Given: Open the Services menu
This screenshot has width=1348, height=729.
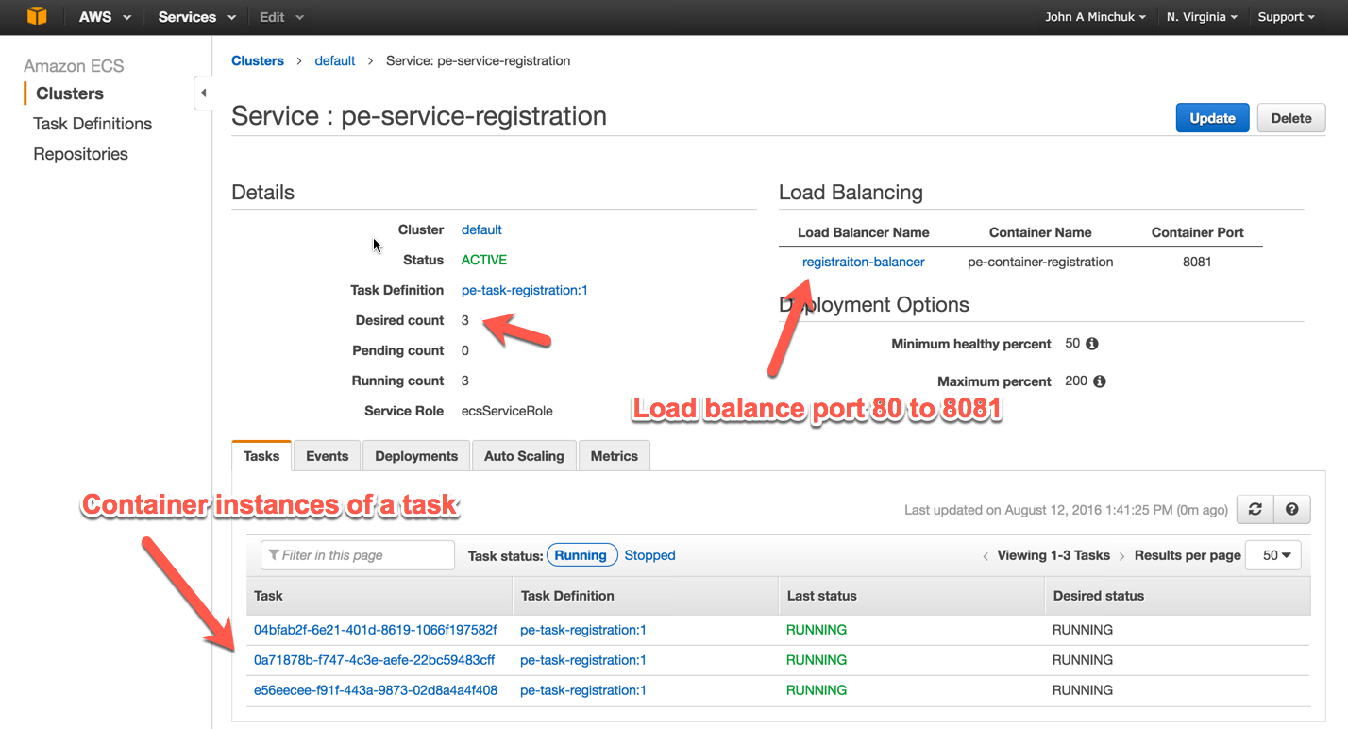Looking at the screenshot, I should (198, 17).
